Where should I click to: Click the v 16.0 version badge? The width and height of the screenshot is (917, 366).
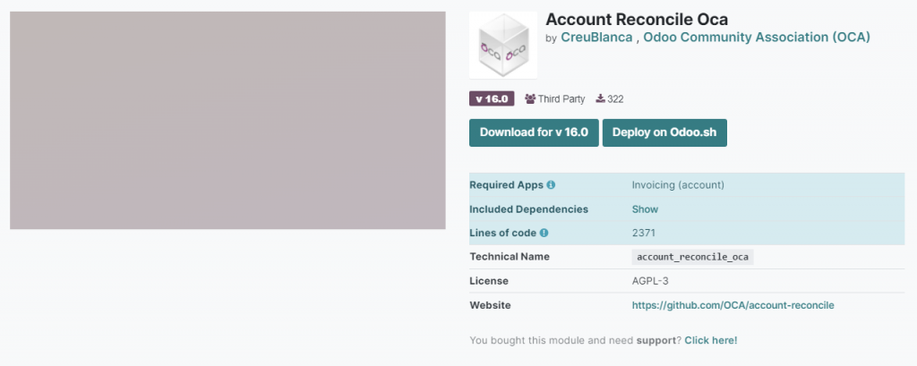click(x=492, y=98)
